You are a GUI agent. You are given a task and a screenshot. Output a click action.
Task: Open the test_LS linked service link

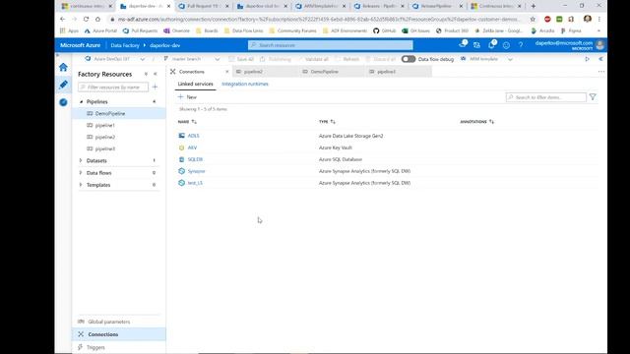coord(195,183)
